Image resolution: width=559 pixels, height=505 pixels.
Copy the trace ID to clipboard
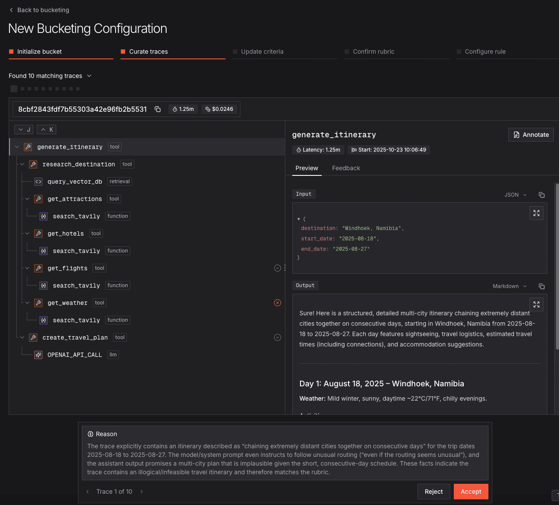click(158, 109)
